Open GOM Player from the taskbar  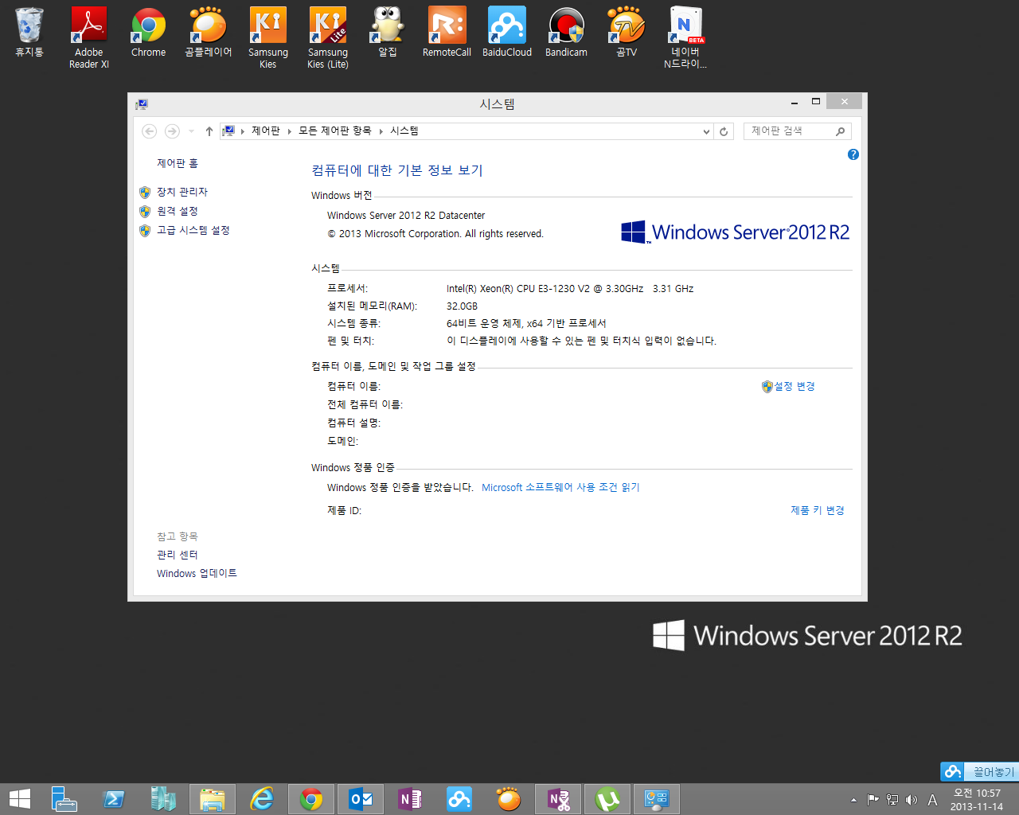coord(509,799)
